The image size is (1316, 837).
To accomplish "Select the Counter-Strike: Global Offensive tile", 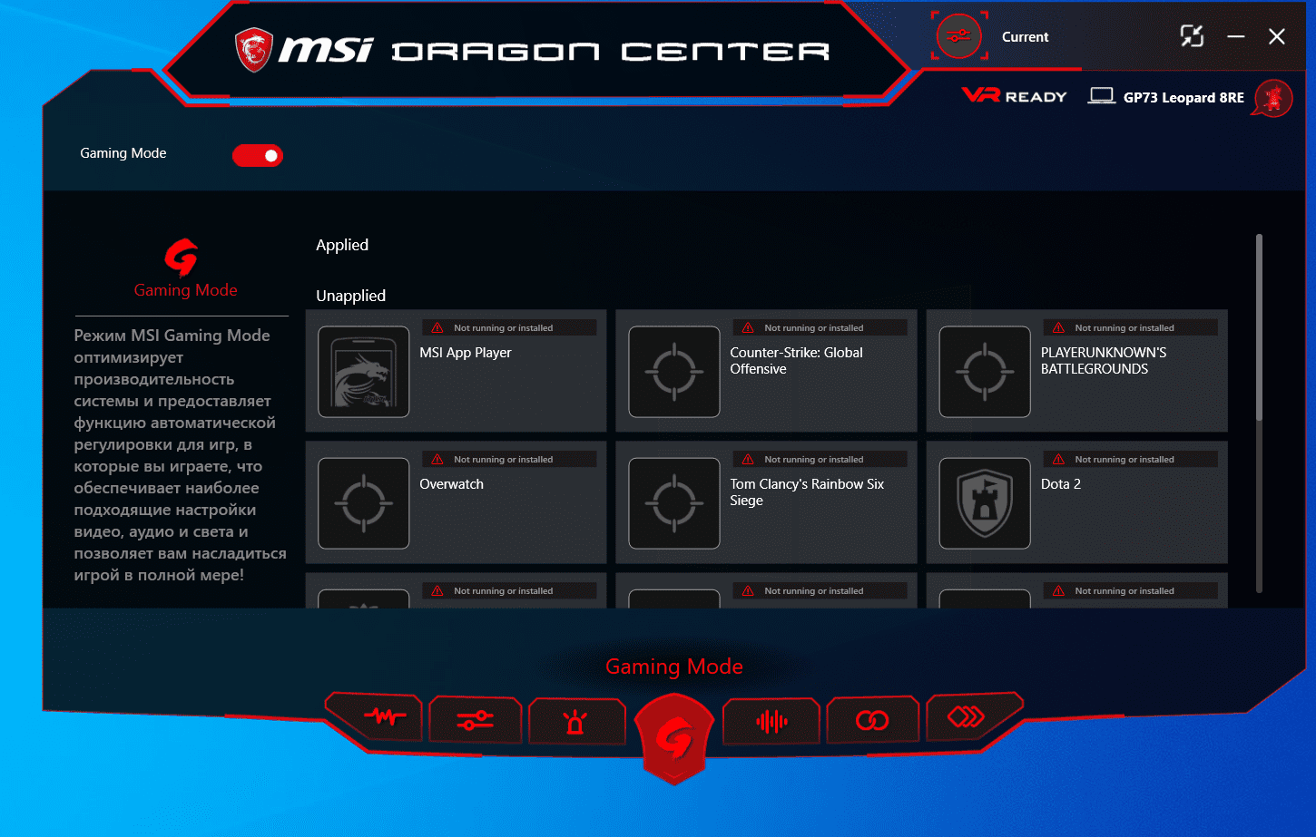I will coord(766,371).
